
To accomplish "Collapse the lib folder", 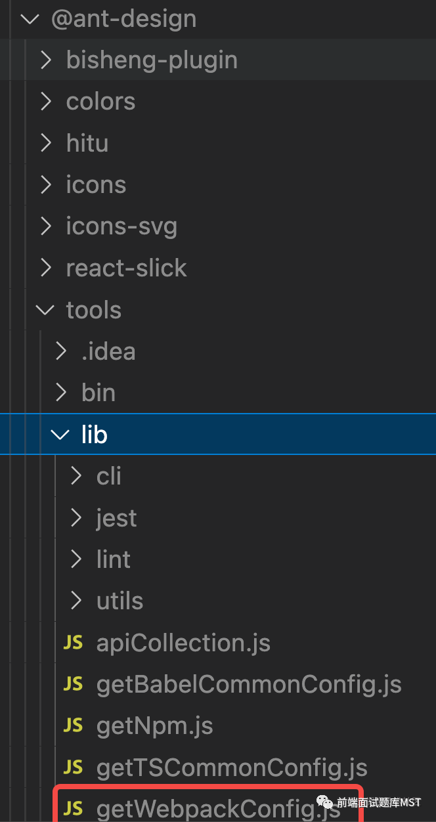I will (60, 434).
